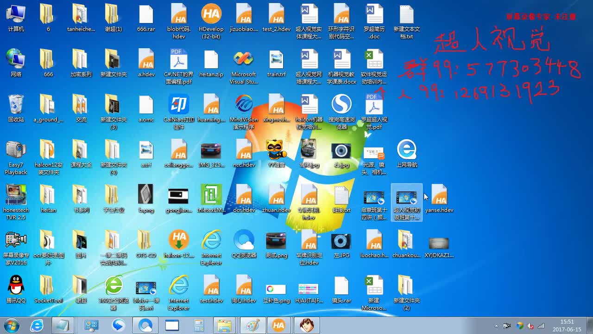Screen dimensions: 593x334
Task: Open the 罗超简历.doc document
Action: coord(374,22)
